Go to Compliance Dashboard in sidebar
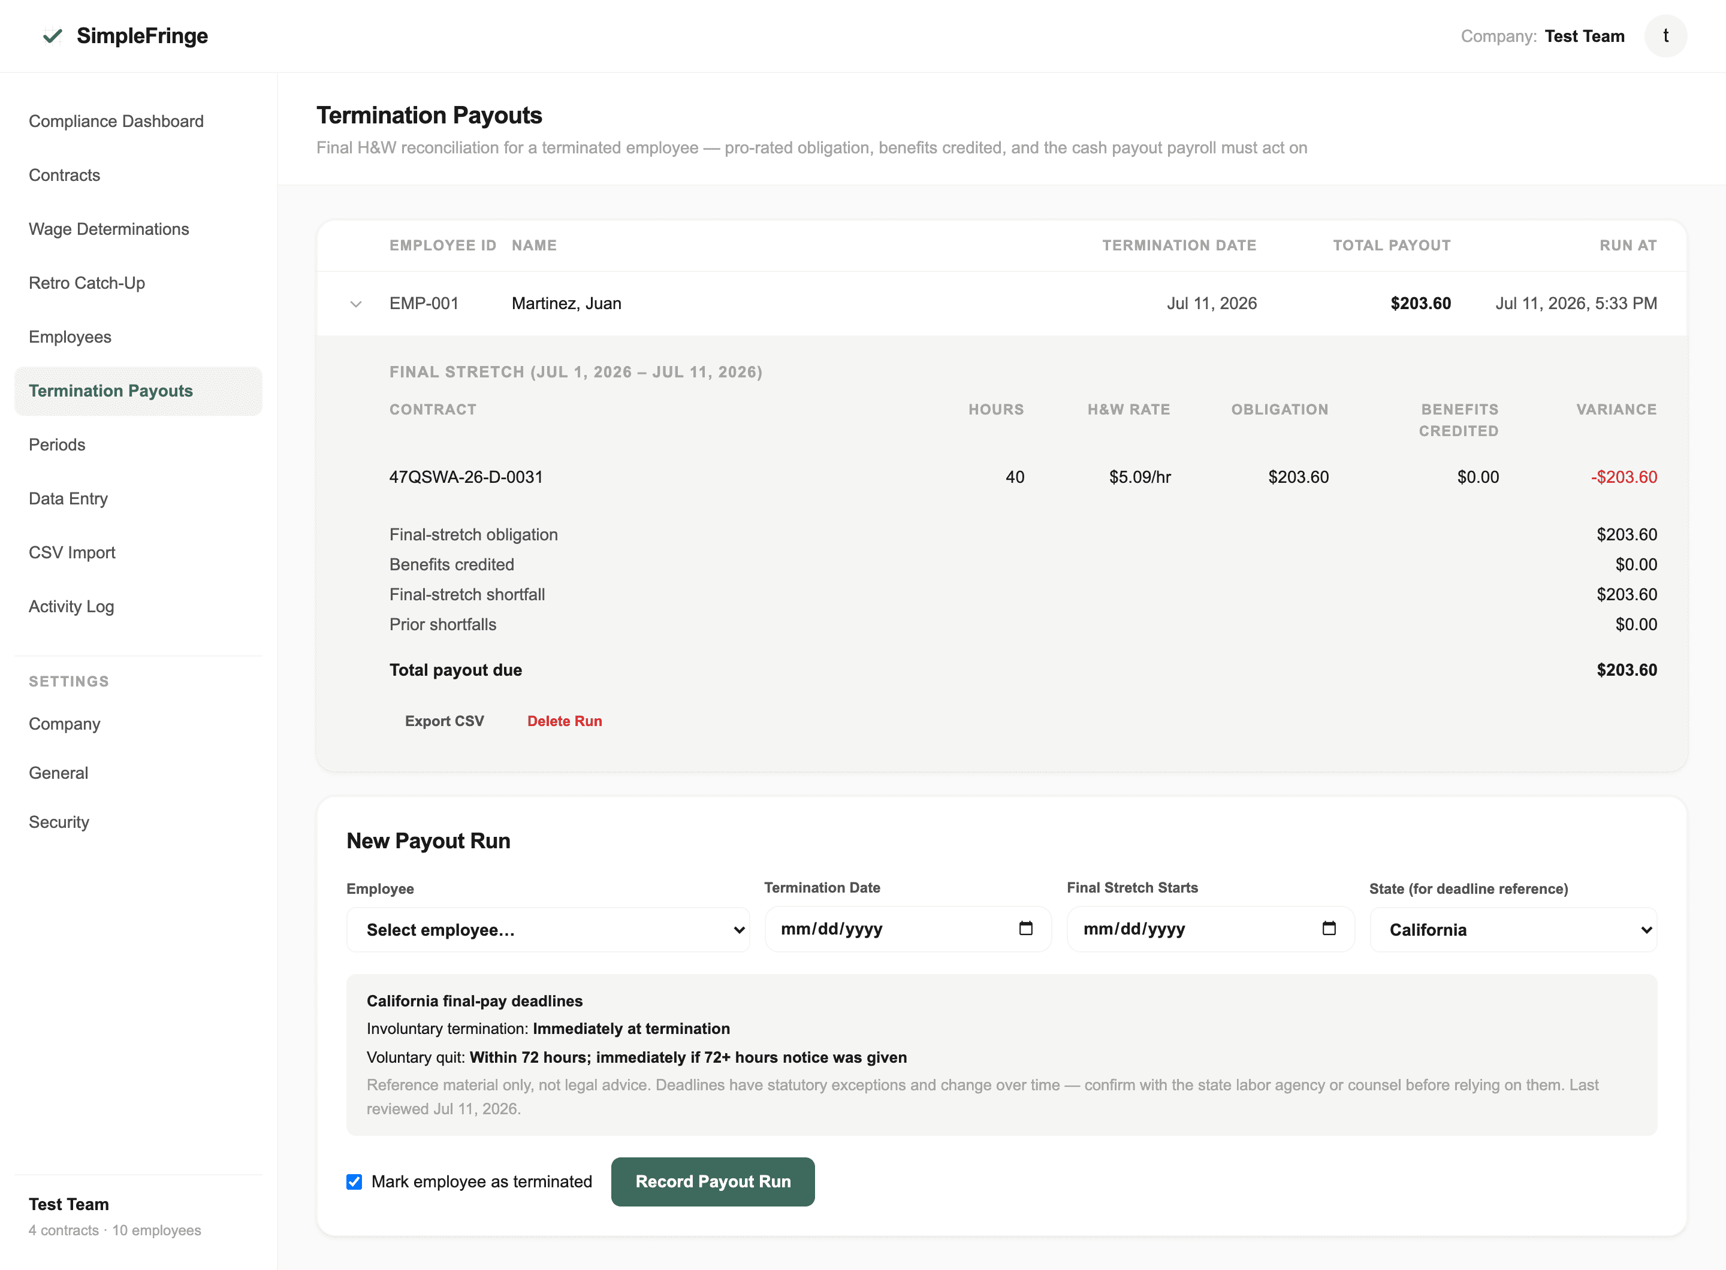The image size is (1726, 1270). [116, 122]
